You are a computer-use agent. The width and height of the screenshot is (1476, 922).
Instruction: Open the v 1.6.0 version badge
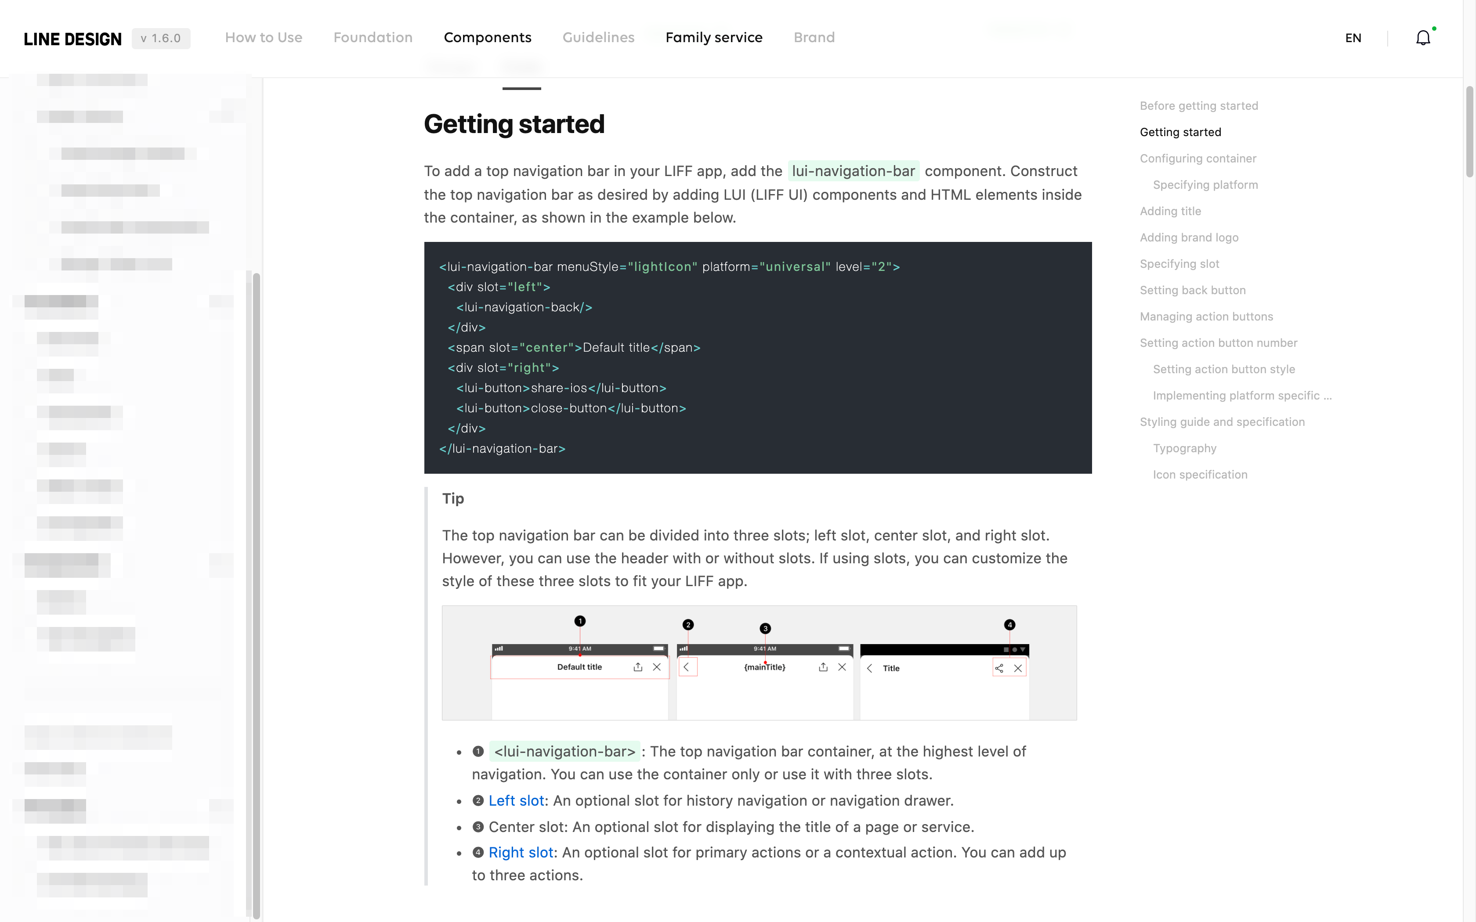tap(161, 39)
